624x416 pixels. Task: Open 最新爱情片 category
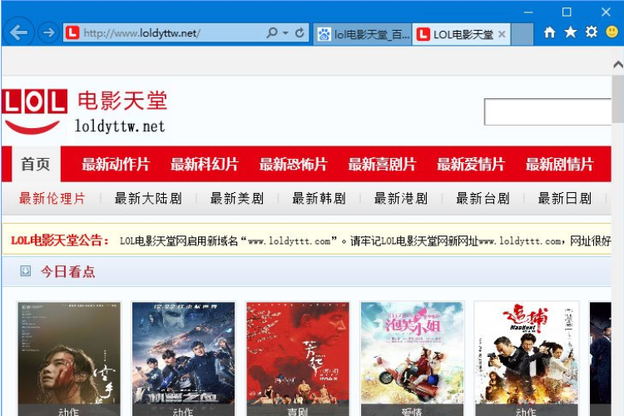[x=471, y=164]
